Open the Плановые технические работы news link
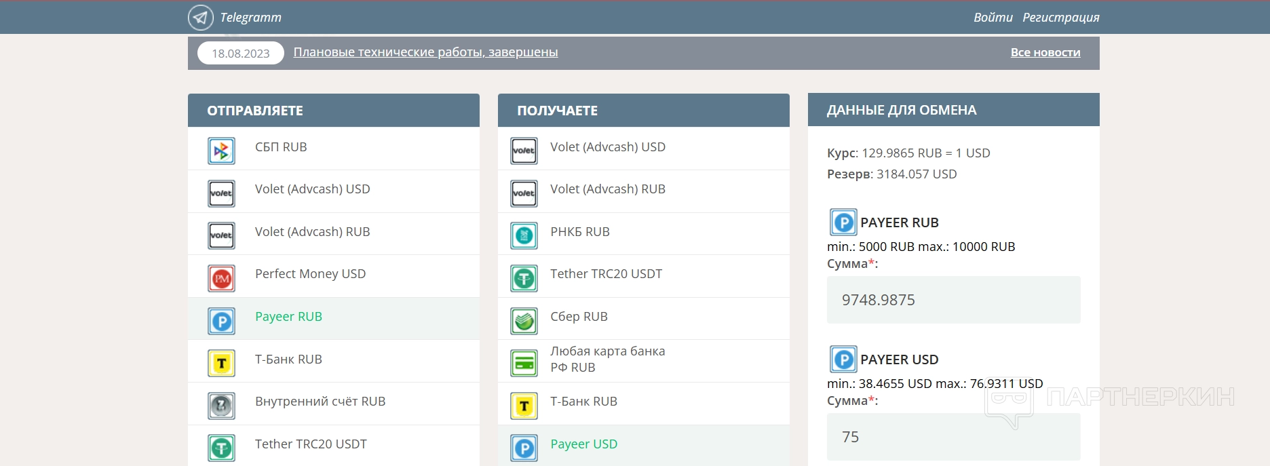Screen dimensions: 1270x466 click(x=425, y=52)
